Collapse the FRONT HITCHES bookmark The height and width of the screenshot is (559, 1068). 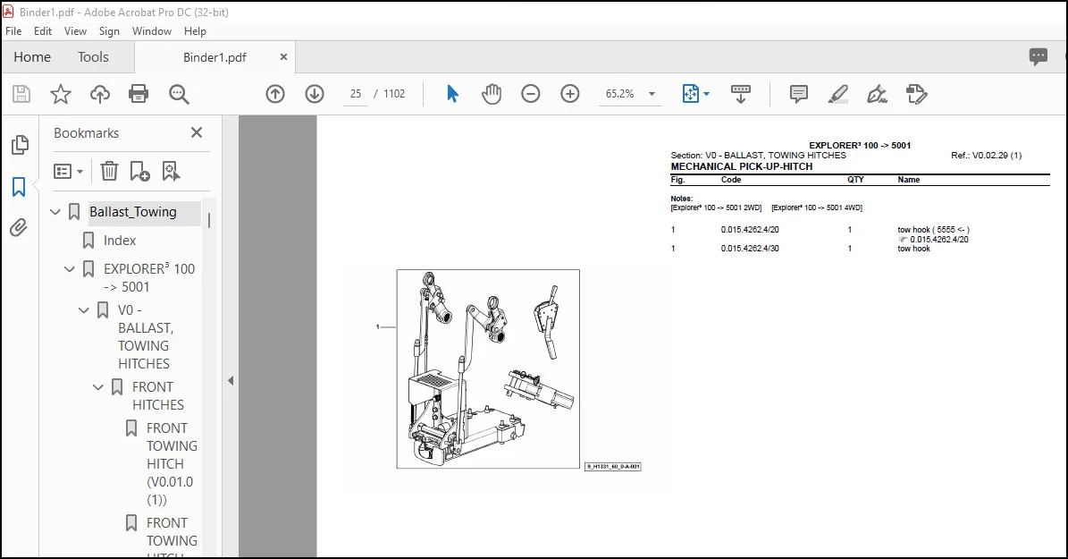coord(98,387)
